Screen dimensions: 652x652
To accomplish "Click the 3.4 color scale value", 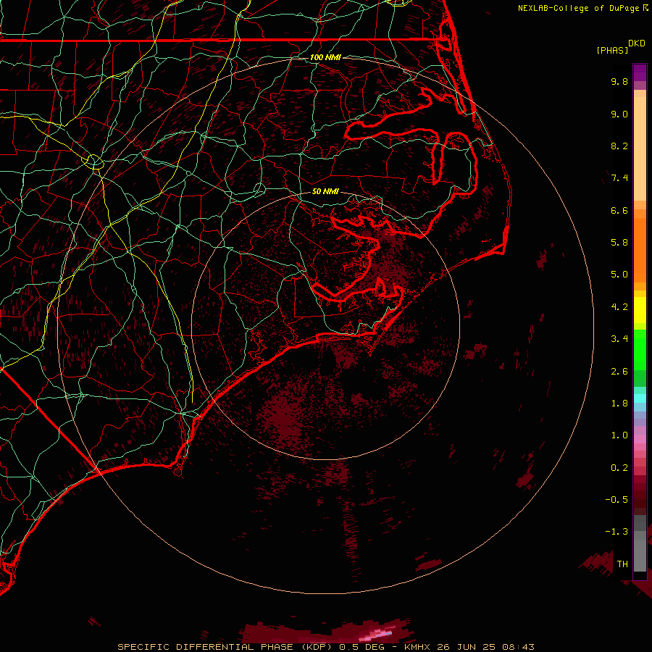I will pos(619,339).
